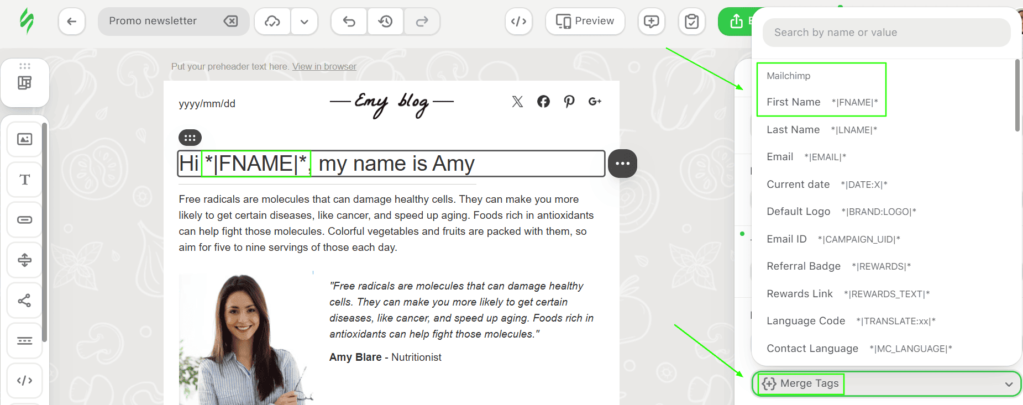
Task: Select the Spacer block in sidebar
Action: pyautogui.click(x=25, y=260)
